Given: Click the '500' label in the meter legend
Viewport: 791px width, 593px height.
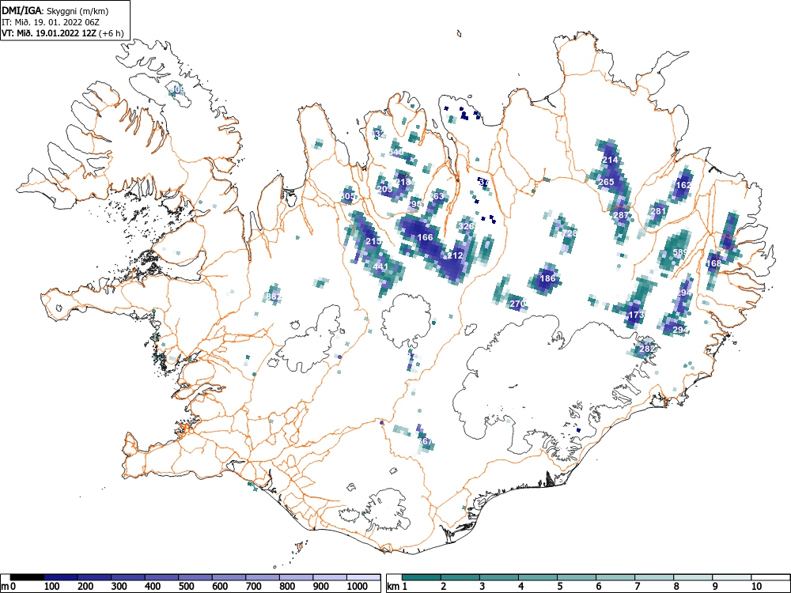Looking at the screenshot, I should coord(186,587).
